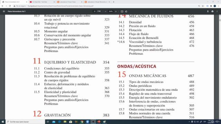The height and width of the screenshot is (124, 221).
Task: Open Chrome extensions puzzle icon
Action: click(x=211, y=6)
